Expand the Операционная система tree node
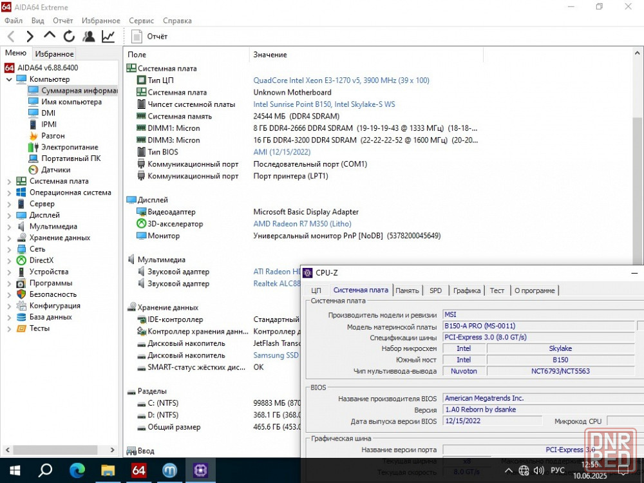Viewport: 644px width, 483px height. coord(9,193)
